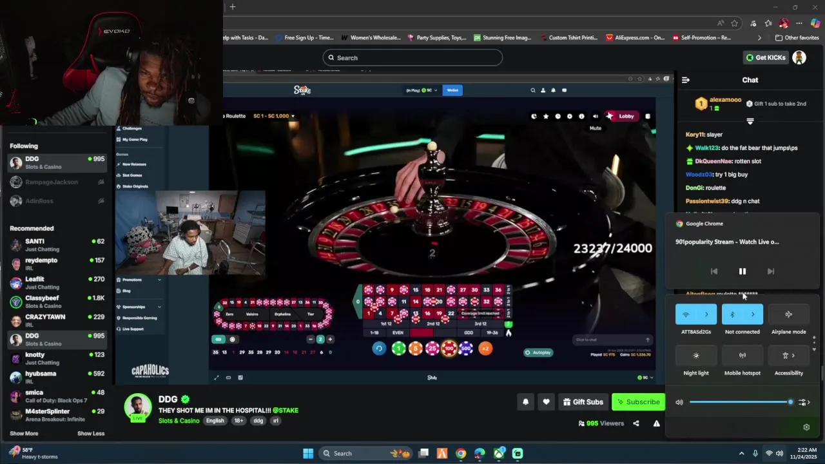This screenshot has height=464, width=825.
Task: Click the English tag
Action: pos(215,421)
